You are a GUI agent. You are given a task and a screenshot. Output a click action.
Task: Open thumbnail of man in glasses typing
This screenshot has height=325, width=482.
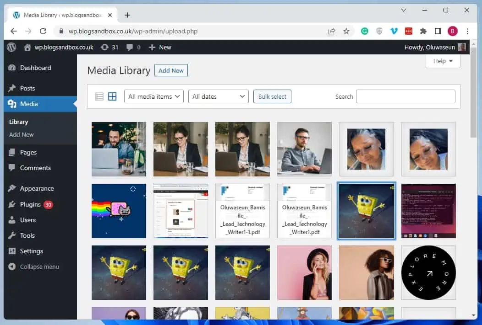pyautogui.click(x=304, y=149)
